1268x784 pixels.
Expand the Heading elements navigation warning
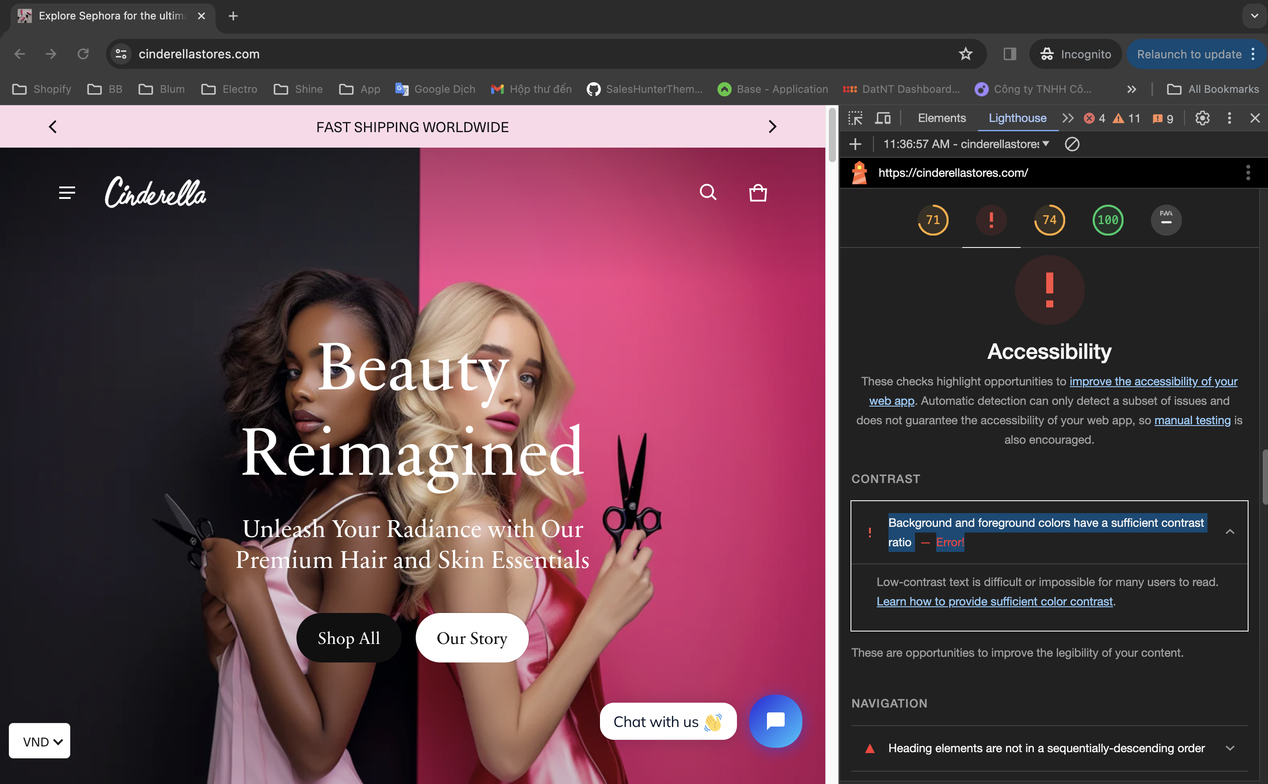coord(1229,749)
